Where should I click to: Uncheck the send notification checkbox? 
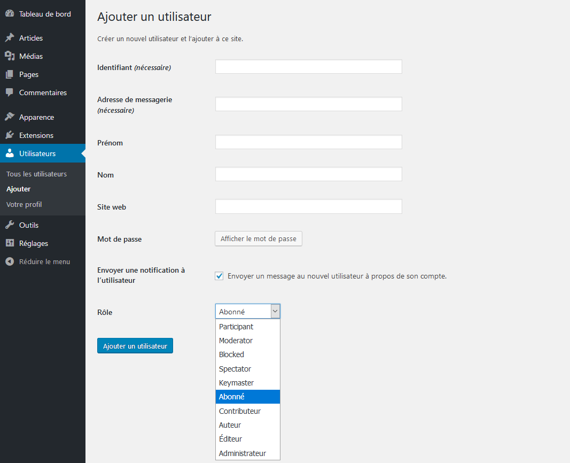point(219,276)
